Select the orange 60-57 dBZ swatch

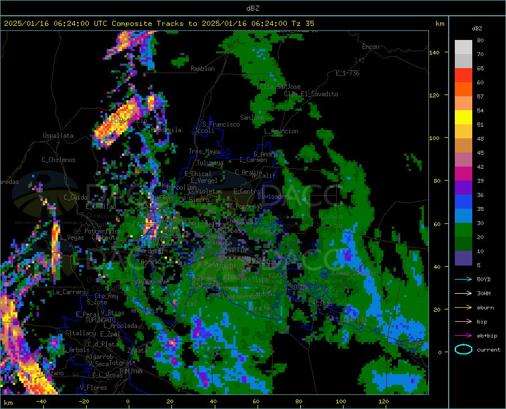[x=463, y=89]
